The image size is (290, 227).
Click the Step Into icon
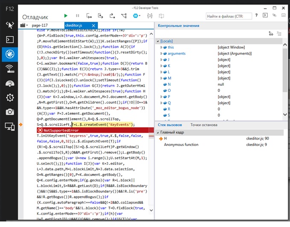[x=89, y=16]
